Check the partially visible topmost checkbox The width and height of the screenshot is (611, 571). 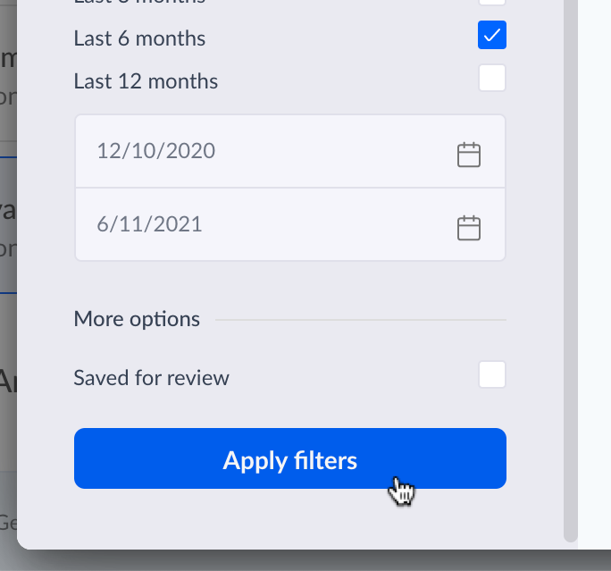(x=492, y=2)
